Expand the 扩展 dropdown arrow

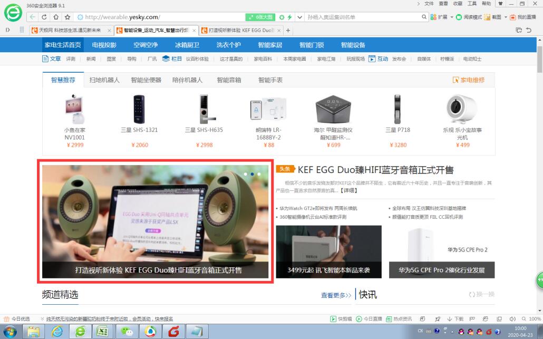click(452, 17)
